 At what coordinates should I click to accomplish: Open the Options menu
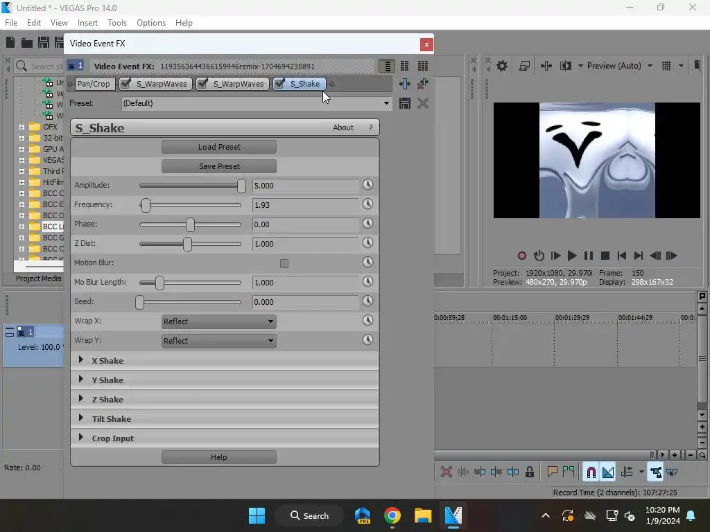[x=151, y=23]
